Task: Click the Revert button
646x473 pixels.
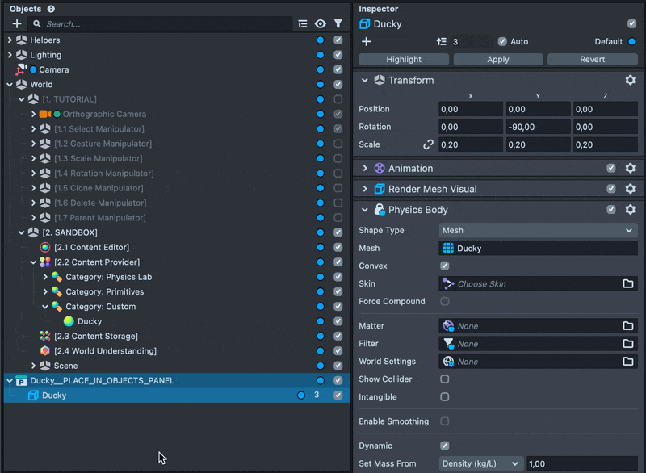Action: (592, 59)
